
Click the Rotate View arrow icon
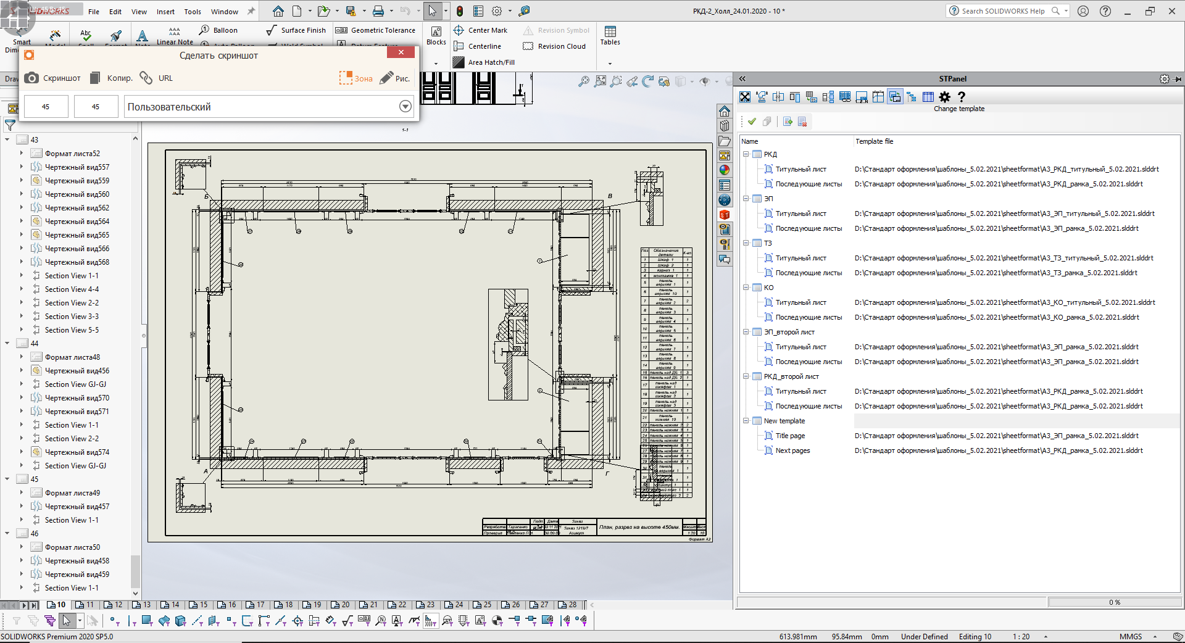click(x=647, y=81)
